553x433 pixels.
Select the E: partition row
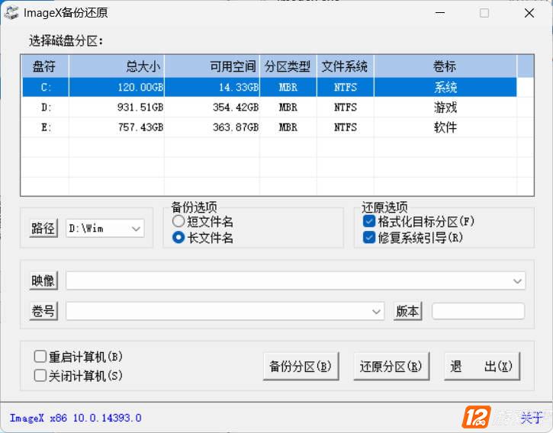click(x=269, y=127)
